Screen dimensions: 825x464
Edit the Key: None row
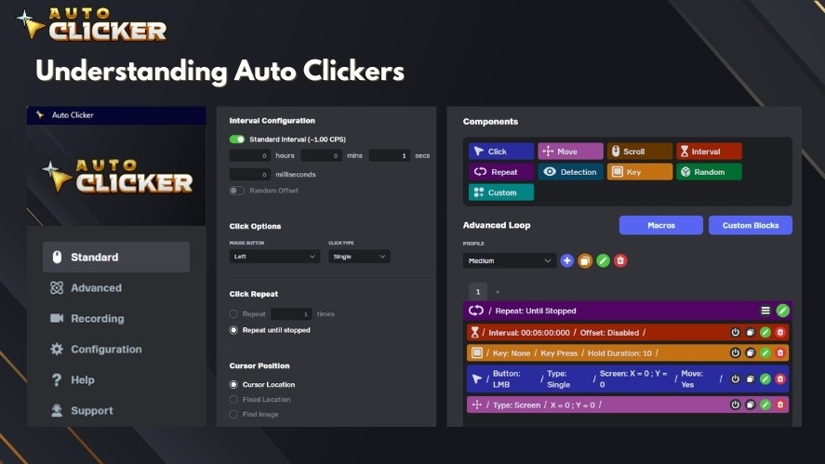(765, 353)
